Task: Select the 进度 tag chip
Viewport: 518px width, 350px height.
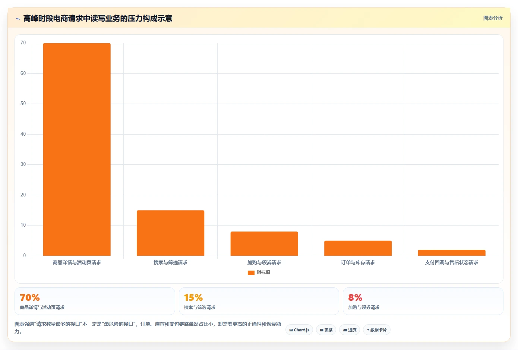Action: 350,330
